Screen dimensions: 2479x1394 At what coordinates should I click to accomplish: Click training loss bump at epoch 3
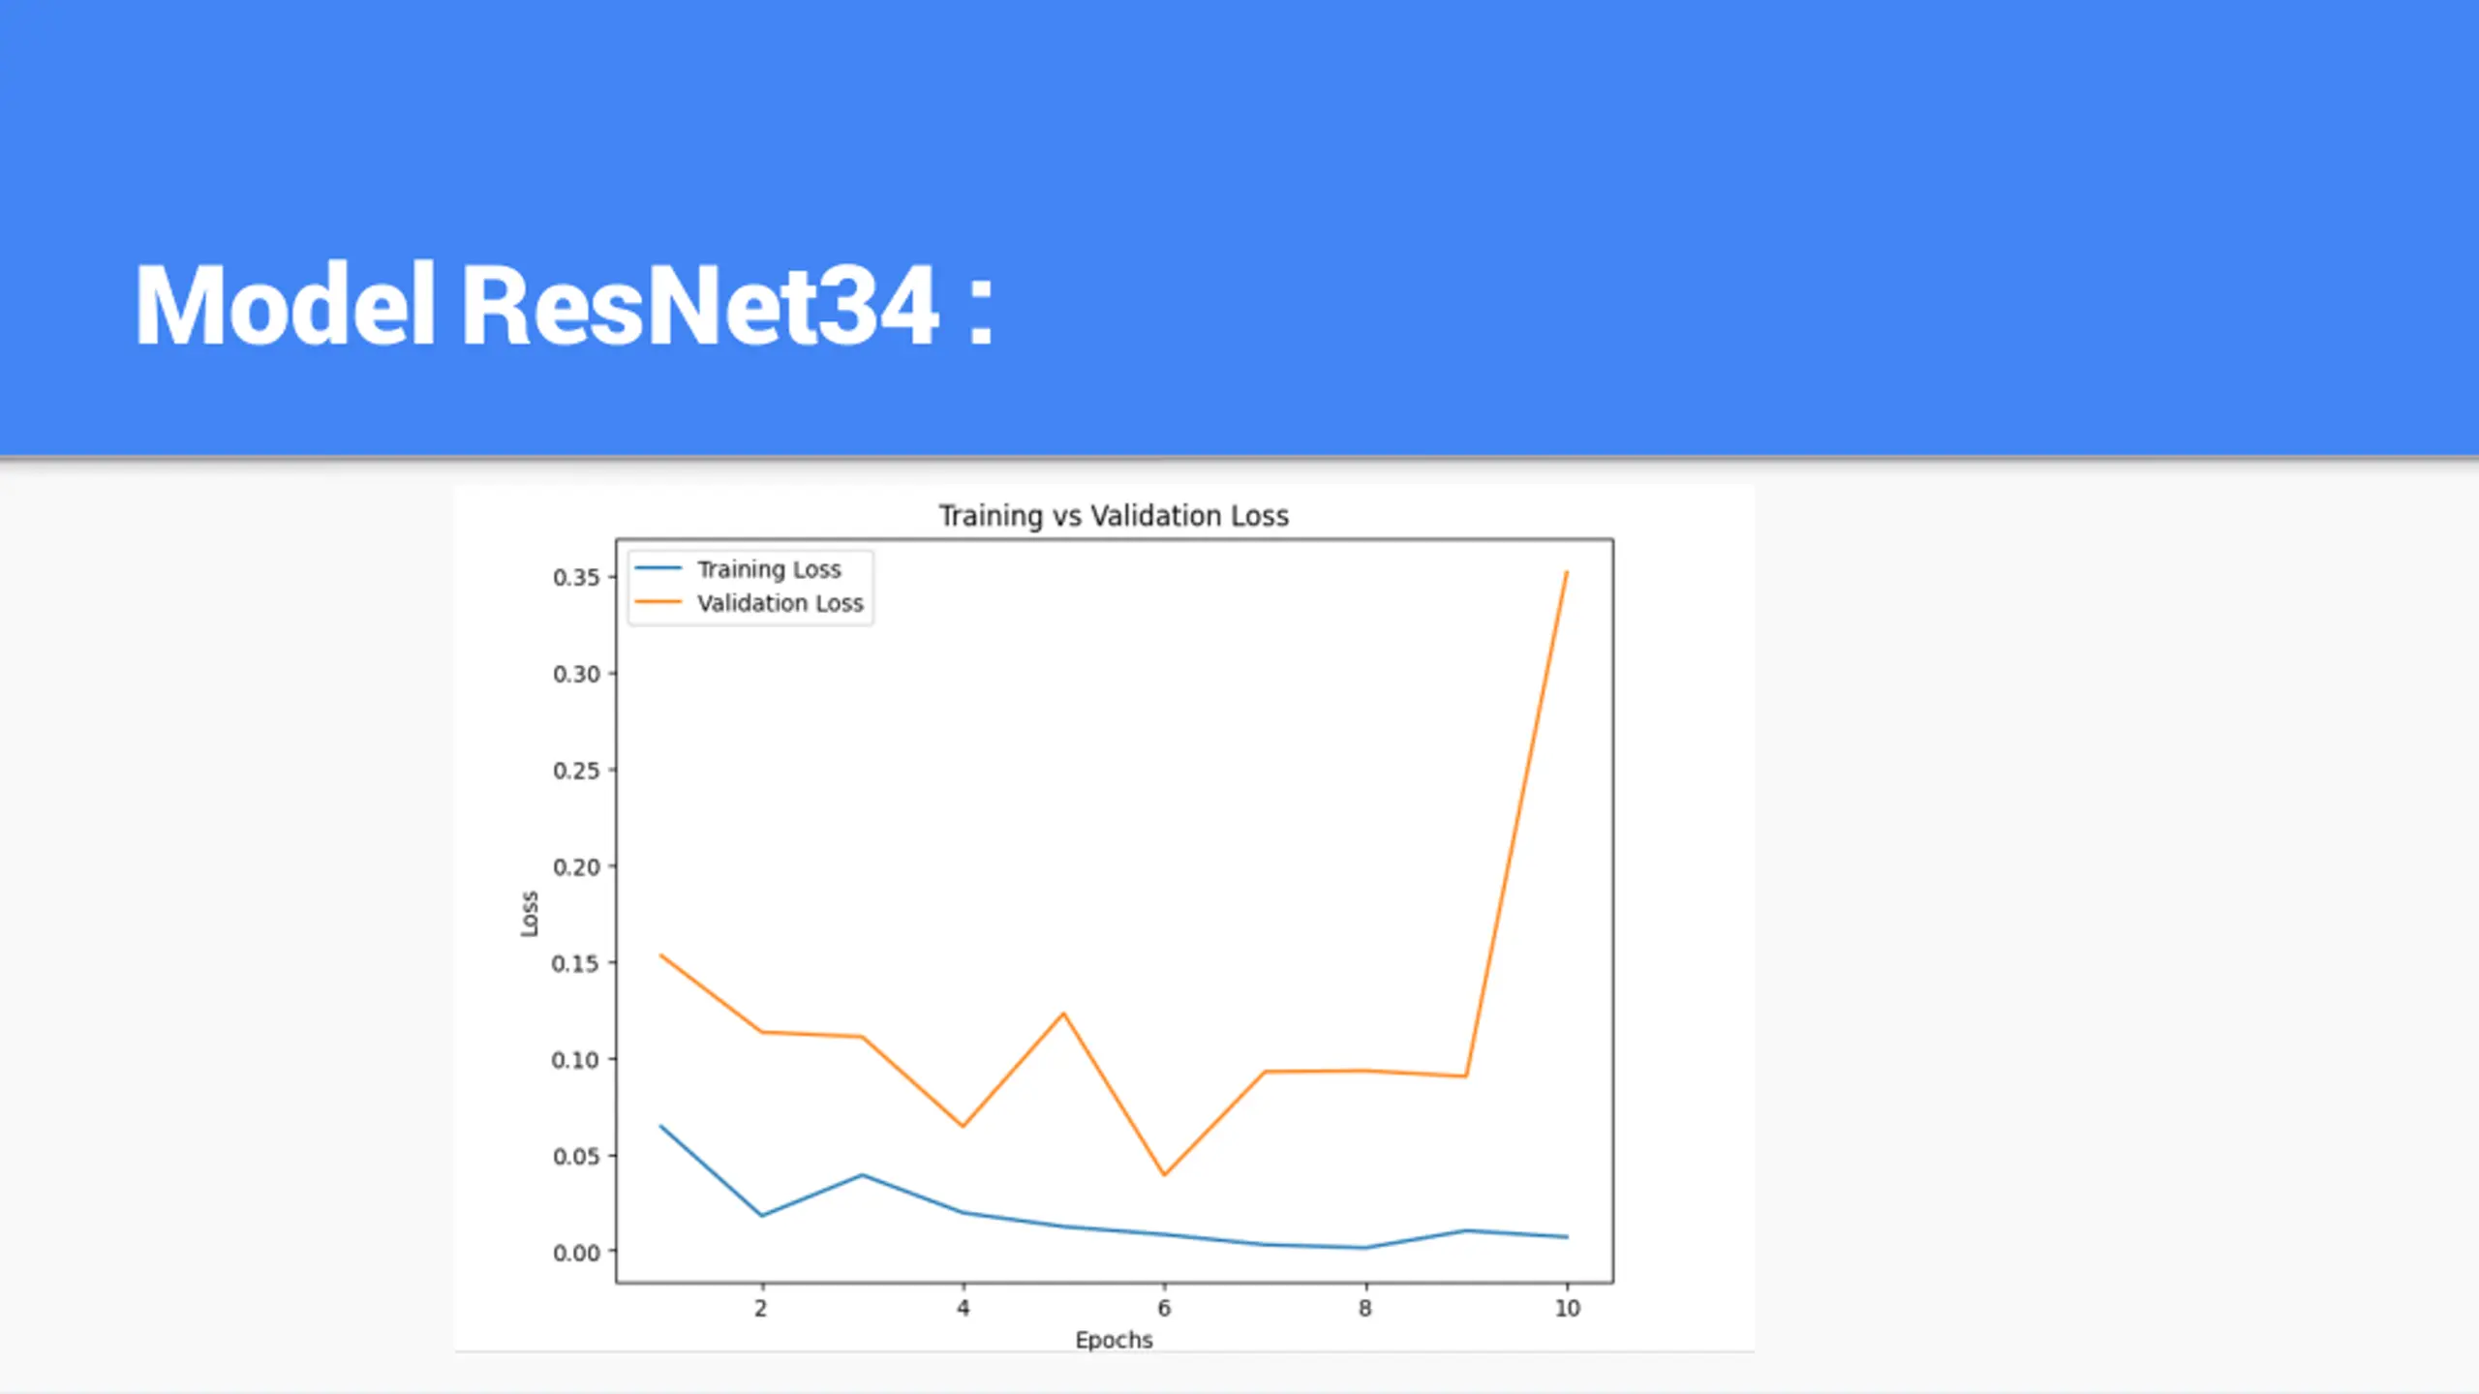point(862,1175)
